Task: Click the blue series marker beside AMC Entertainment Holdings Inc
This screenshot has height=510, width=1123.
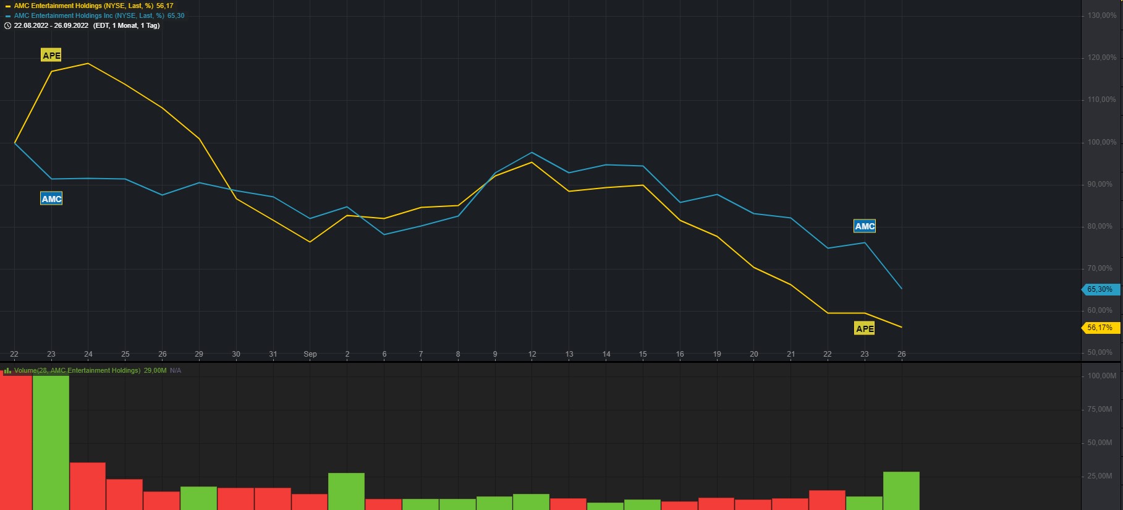Action: click(x=8, y=16)
